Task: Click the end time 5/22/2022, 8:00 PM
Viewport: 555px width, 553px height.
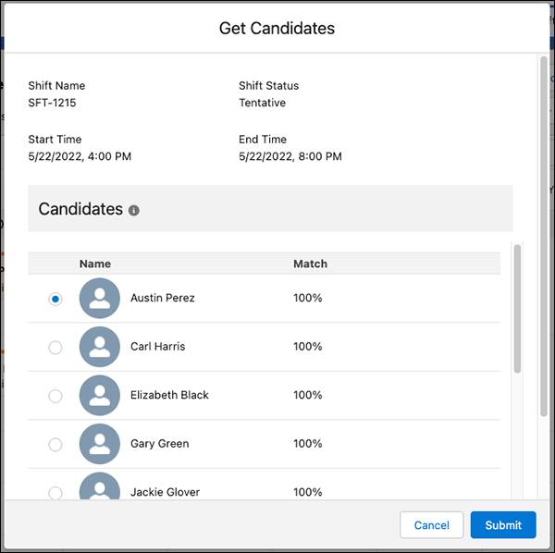Action: pos(290,156)
